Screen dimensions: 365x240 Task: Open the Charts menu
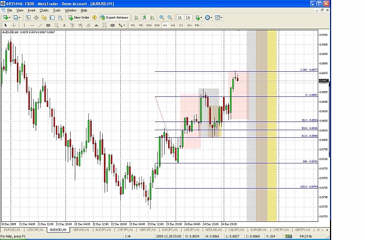[44, 11]
